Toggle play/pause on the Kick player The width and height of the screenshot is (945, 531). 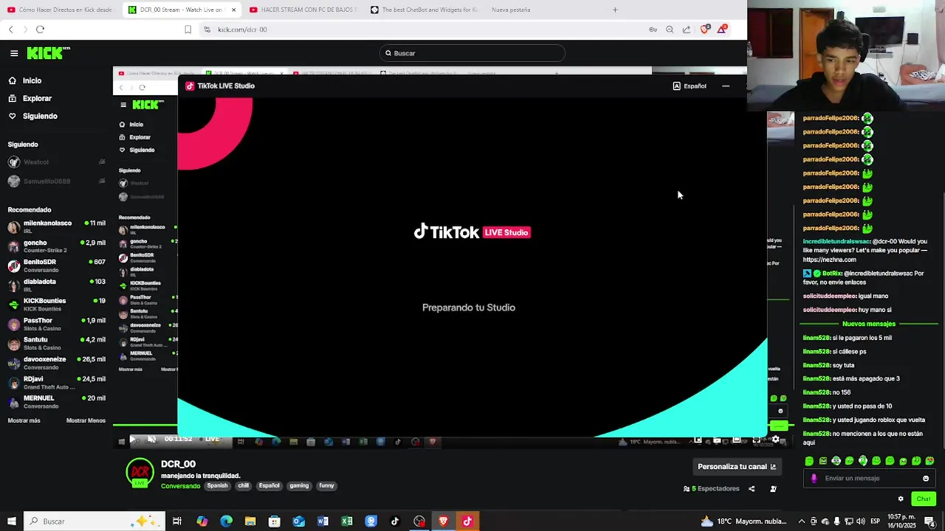133,440
